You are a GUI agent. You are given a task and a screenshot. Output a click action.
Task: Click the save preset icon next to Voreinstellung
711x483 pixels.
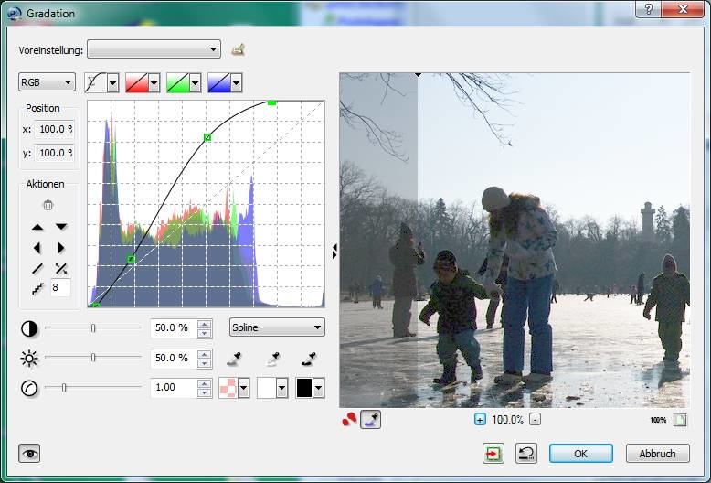coord(239,49)
